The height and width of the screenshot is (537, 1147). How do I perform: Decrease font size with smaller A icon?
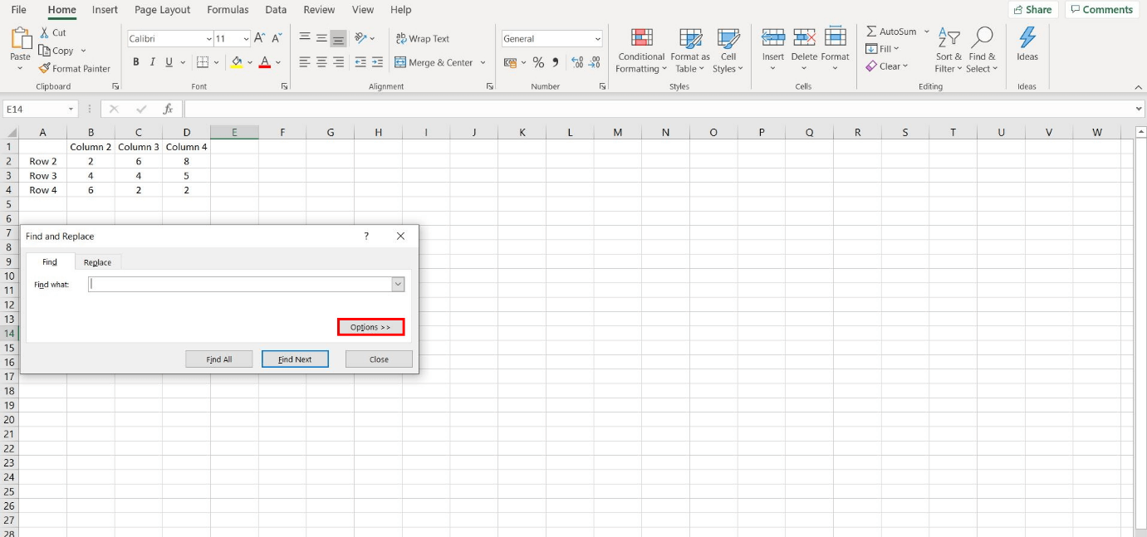point(277,38)
